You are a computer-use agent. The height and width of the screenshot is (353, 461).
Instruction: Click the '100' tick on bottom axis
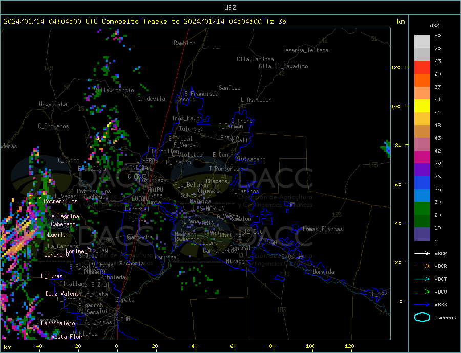coord(310,346)
